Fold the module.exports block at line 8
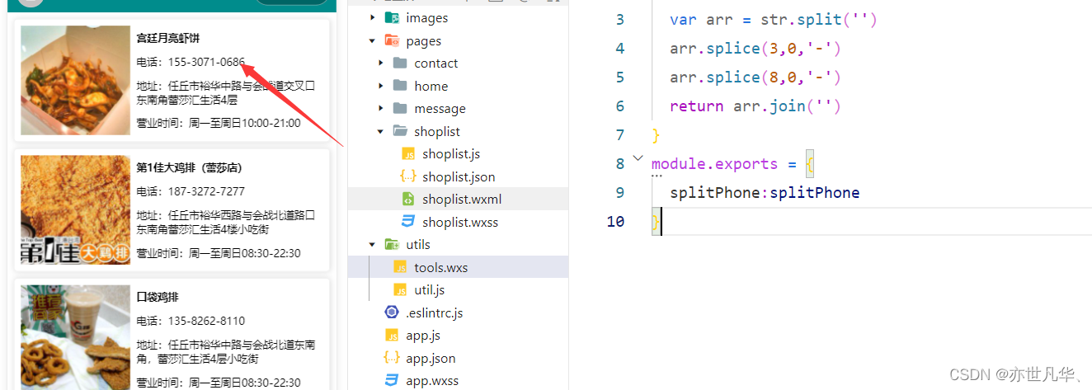Image resolution: width=1092 pixels, height=390 pixels. click(x=638, y=157)
